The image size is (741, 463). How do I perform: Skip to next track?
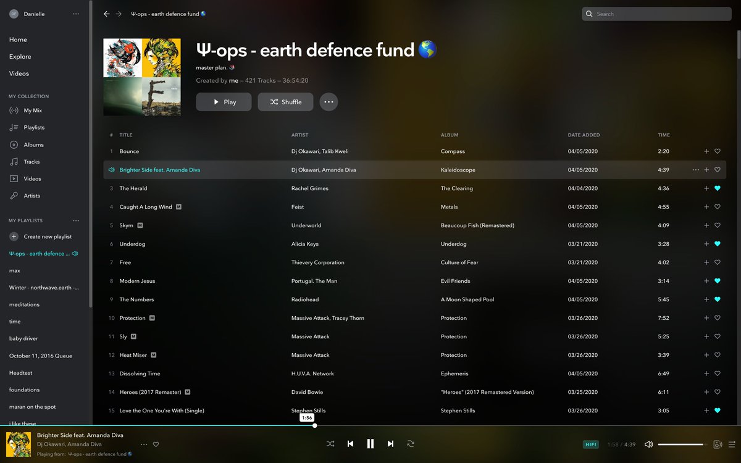(390, 444)
